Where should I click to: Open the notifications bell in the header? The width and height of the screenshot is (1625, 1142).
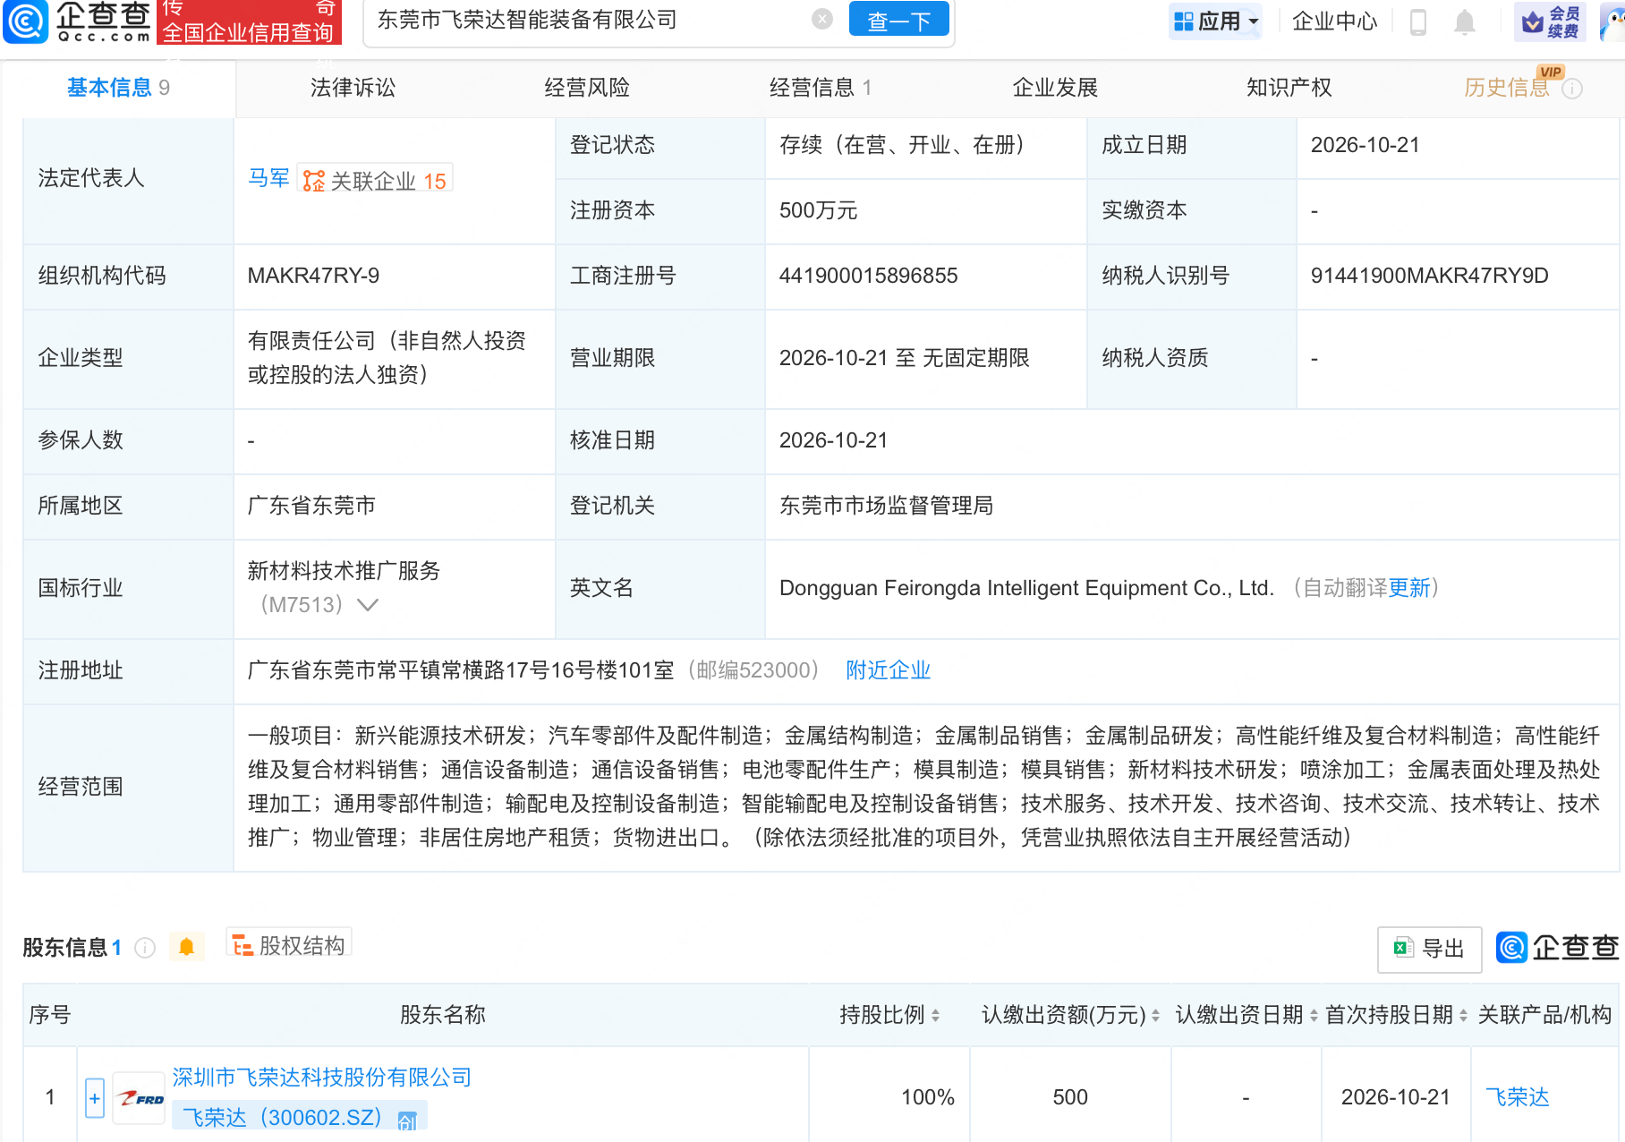1464,21
